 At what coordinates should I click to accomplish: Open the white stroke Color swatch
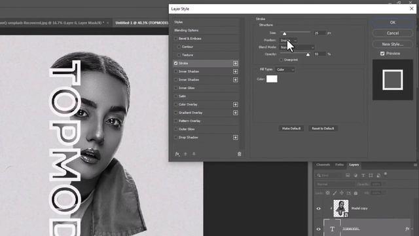point(272,79)
